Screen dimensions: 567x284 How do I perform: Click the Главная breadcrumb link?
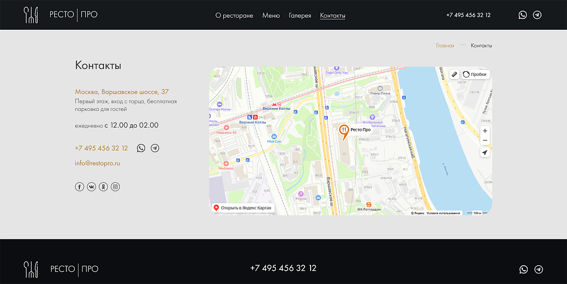tap(445, 45)
